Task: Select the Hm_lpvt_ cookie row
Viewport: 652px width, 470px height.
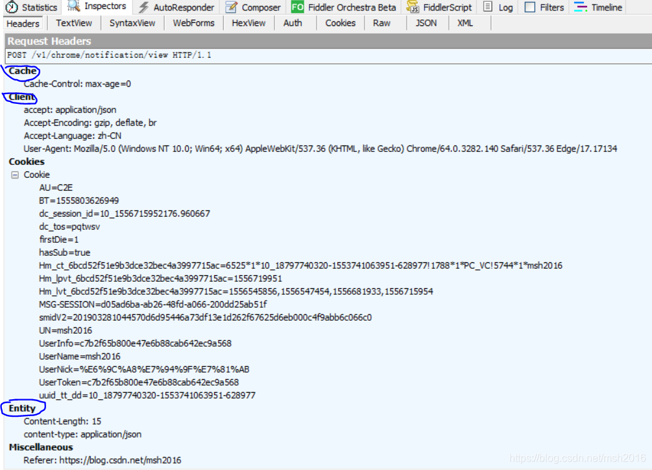Action: click(x=160, y=278)
